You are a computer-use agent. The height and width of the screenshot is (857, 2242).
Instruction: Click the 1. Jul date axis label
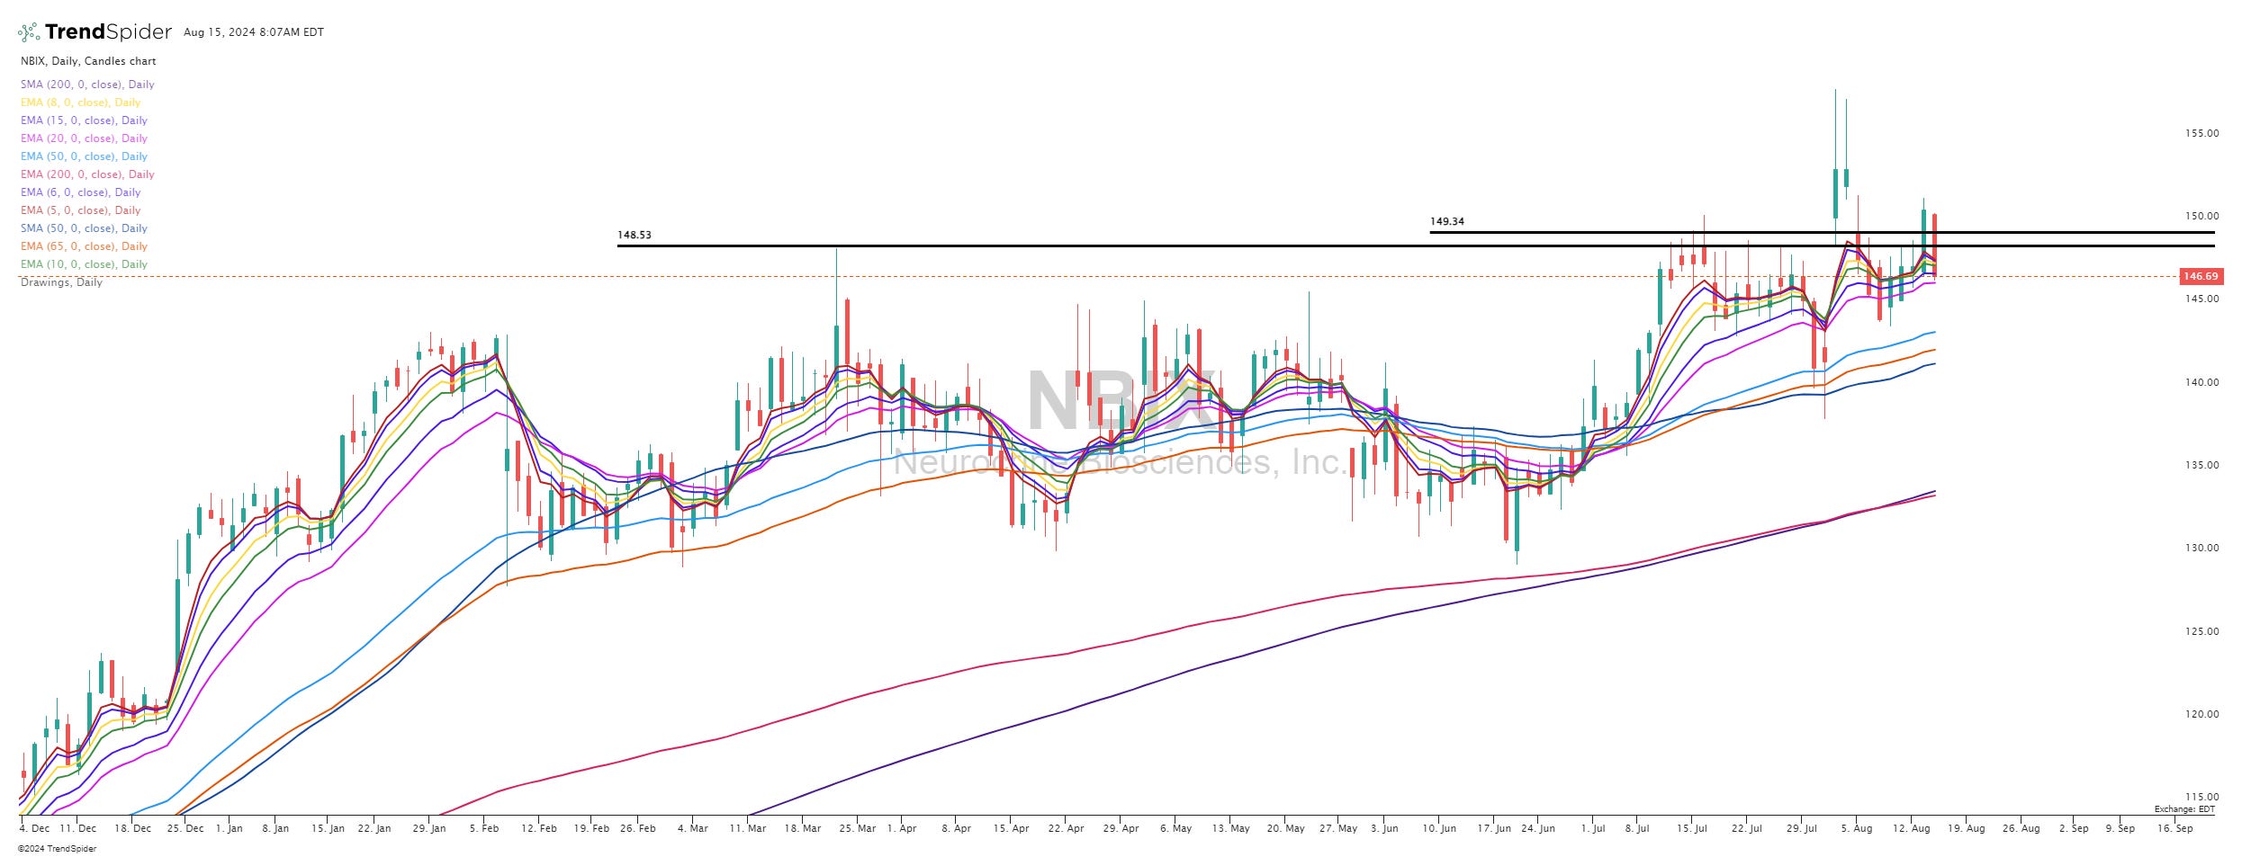(1592, 828)
